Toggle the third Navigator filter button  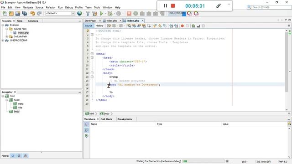(x=26, y=156)
